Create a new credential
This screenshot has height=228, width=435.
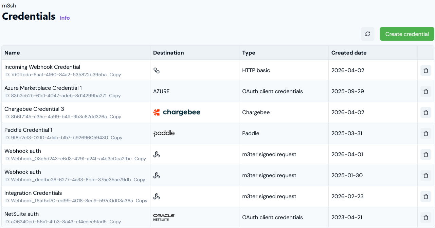(407, 34)
